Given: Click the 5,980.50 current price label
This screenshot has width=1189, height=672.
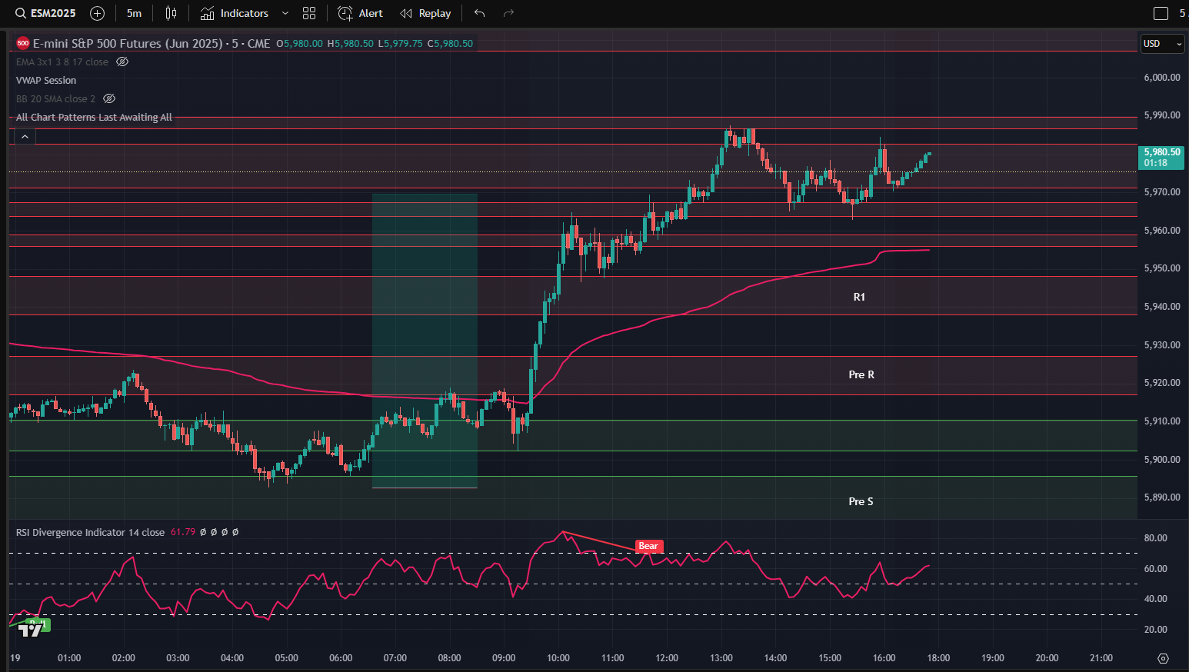Looking at the screenshot, I should tap(1161, 157).
